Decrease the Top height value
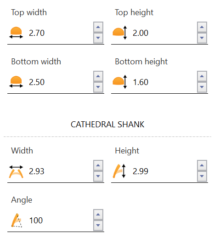Viewport: 214px width, 238px height. tap(202, 38)
